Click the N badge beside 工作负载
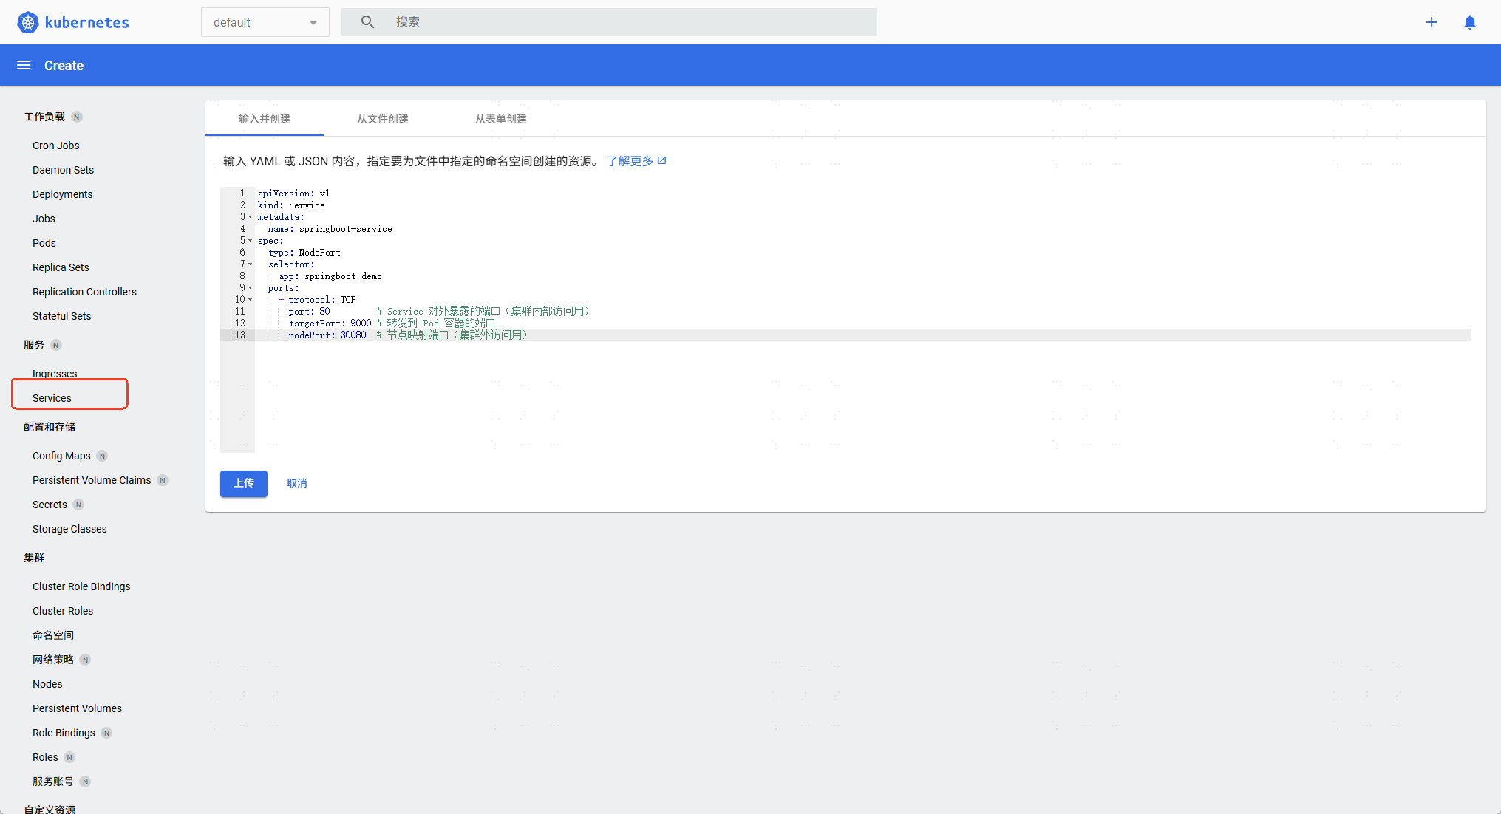 coord(76,117)
